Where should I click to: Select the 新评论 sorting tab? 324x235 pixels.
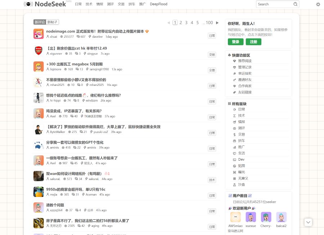[x=40, y=22]
